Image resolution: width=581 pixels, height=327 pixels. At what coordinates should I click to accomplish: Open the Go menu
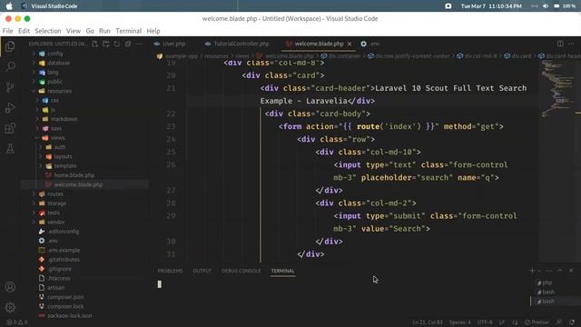pos(90,31)
